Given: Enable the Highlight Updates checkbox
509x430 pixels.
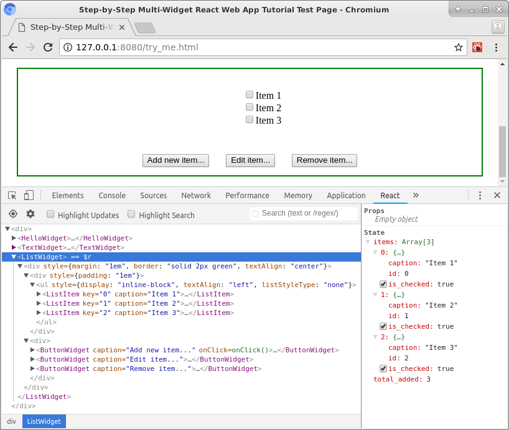Looking at the screenshot, I should point(50,214).
